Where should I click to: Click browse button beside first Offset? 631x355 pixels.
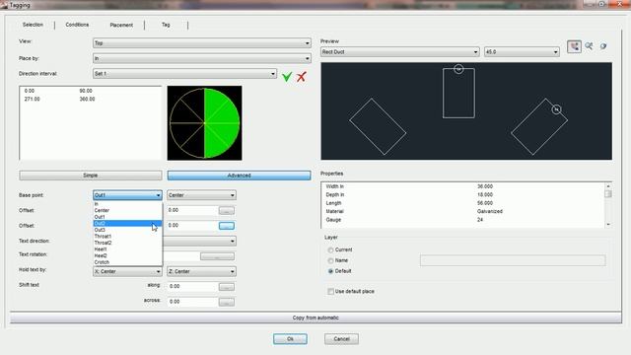tap(227, 210)
